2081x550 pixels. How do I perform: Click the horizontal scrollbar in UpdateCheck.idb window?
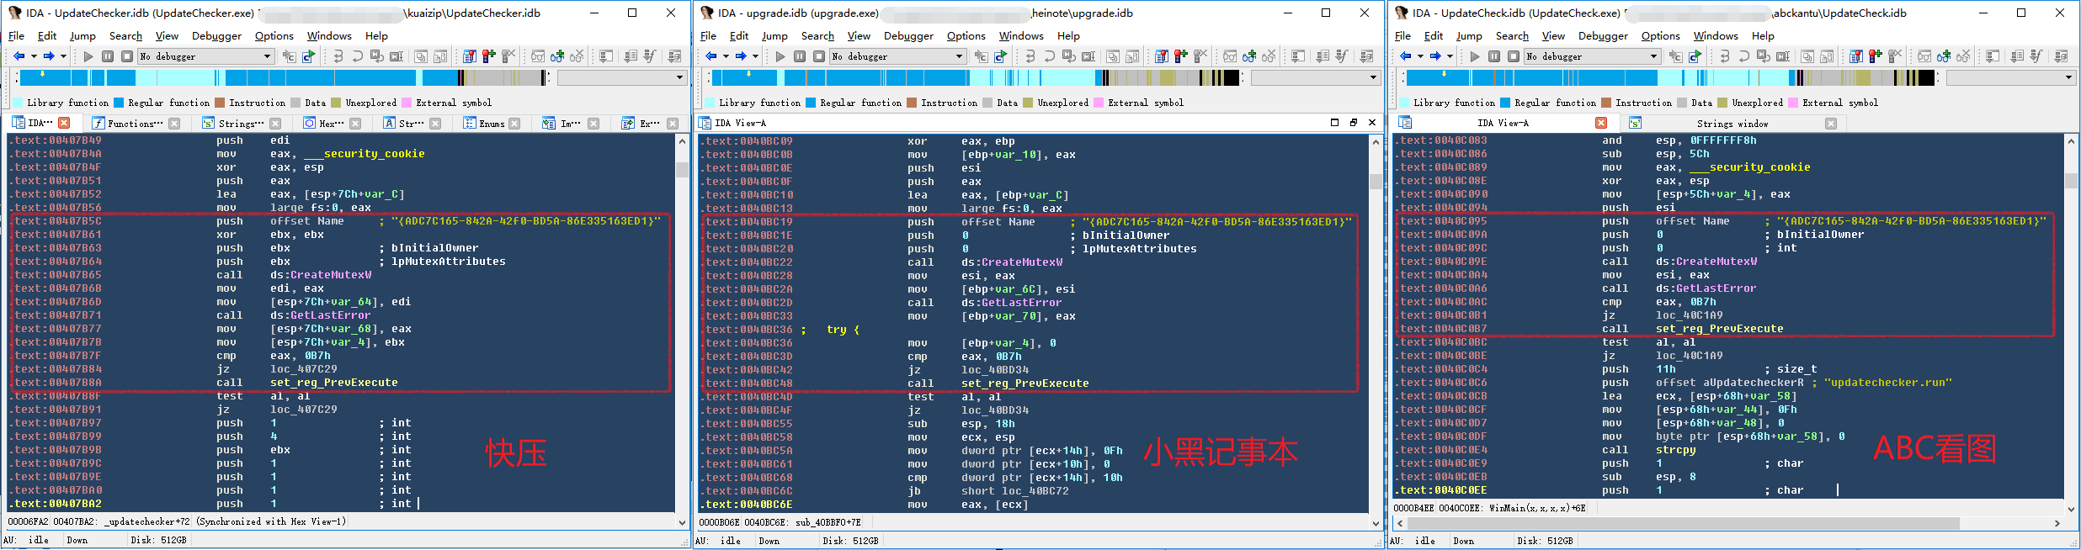tap(1726, 523)
